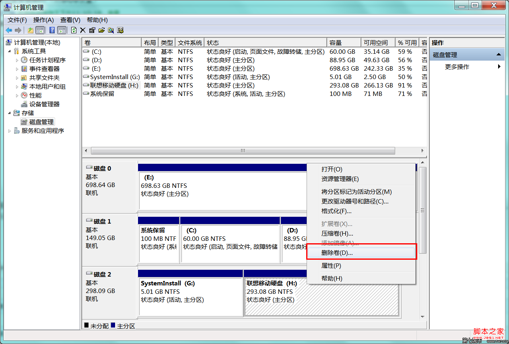Click the Back navigation arrow icon

pos(9,30)
